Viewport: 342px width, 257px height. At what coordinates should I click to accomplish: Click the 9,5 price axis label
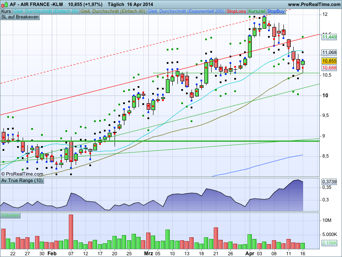click(325, 116)
